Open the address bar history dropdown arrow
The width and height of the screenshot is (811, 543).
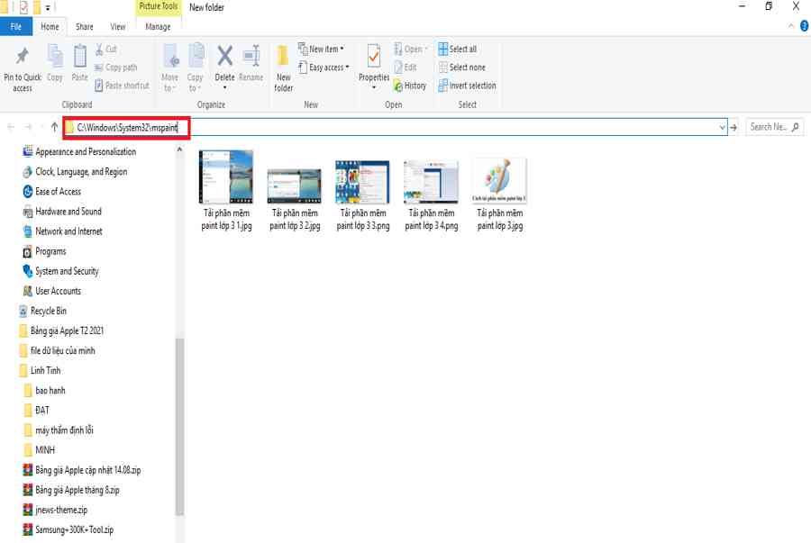722,128
